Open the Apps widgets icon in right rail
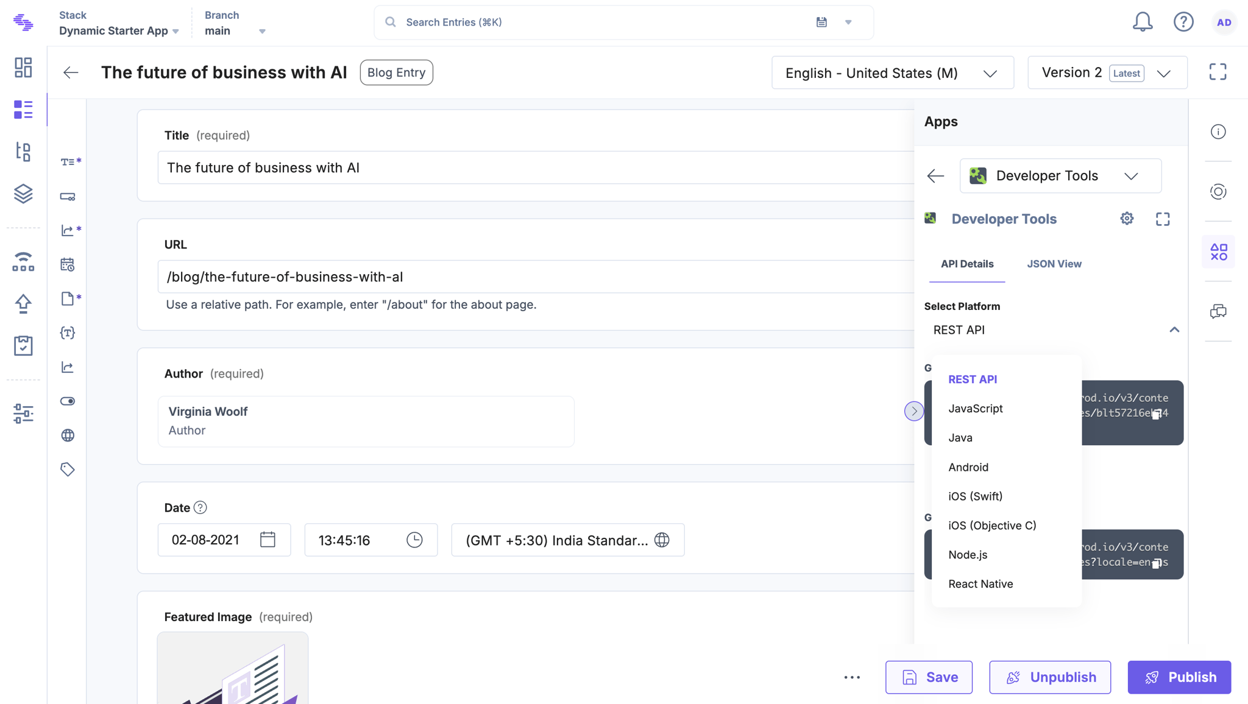 click(1219, 252)
